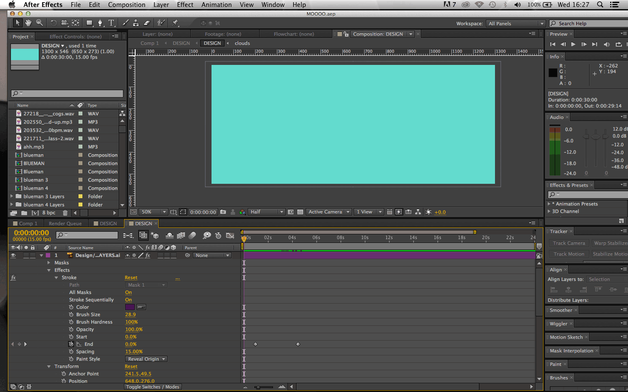The image size is (628, 392).
Task: Click reset exposure icon in viewer
Action: point(428,212)
